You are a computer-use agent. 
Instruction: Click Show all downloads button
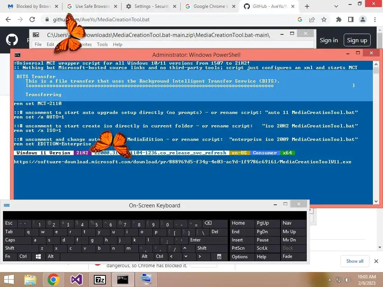point(355,261)
